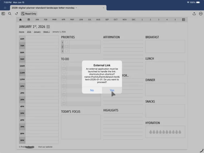Open the index grid icon in planner bar
204x153 pixels.
point(183,20)
